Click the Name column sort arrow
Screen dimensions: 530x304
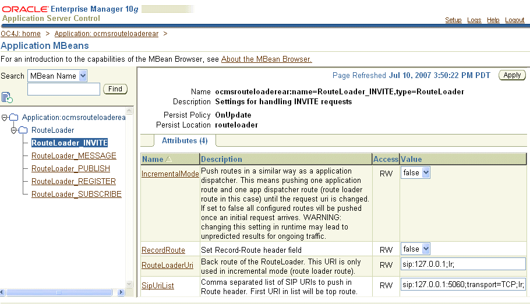(x=169, y=159)
